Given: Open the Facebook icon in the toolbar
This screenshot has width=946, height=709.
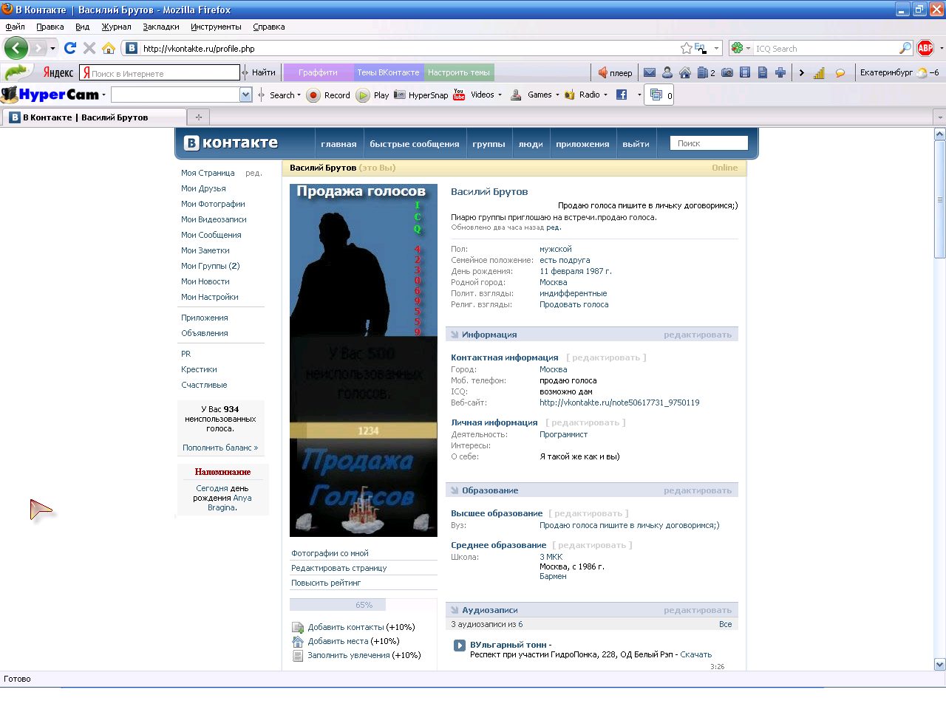Looking at the screenshot, I should coord(622,95).
